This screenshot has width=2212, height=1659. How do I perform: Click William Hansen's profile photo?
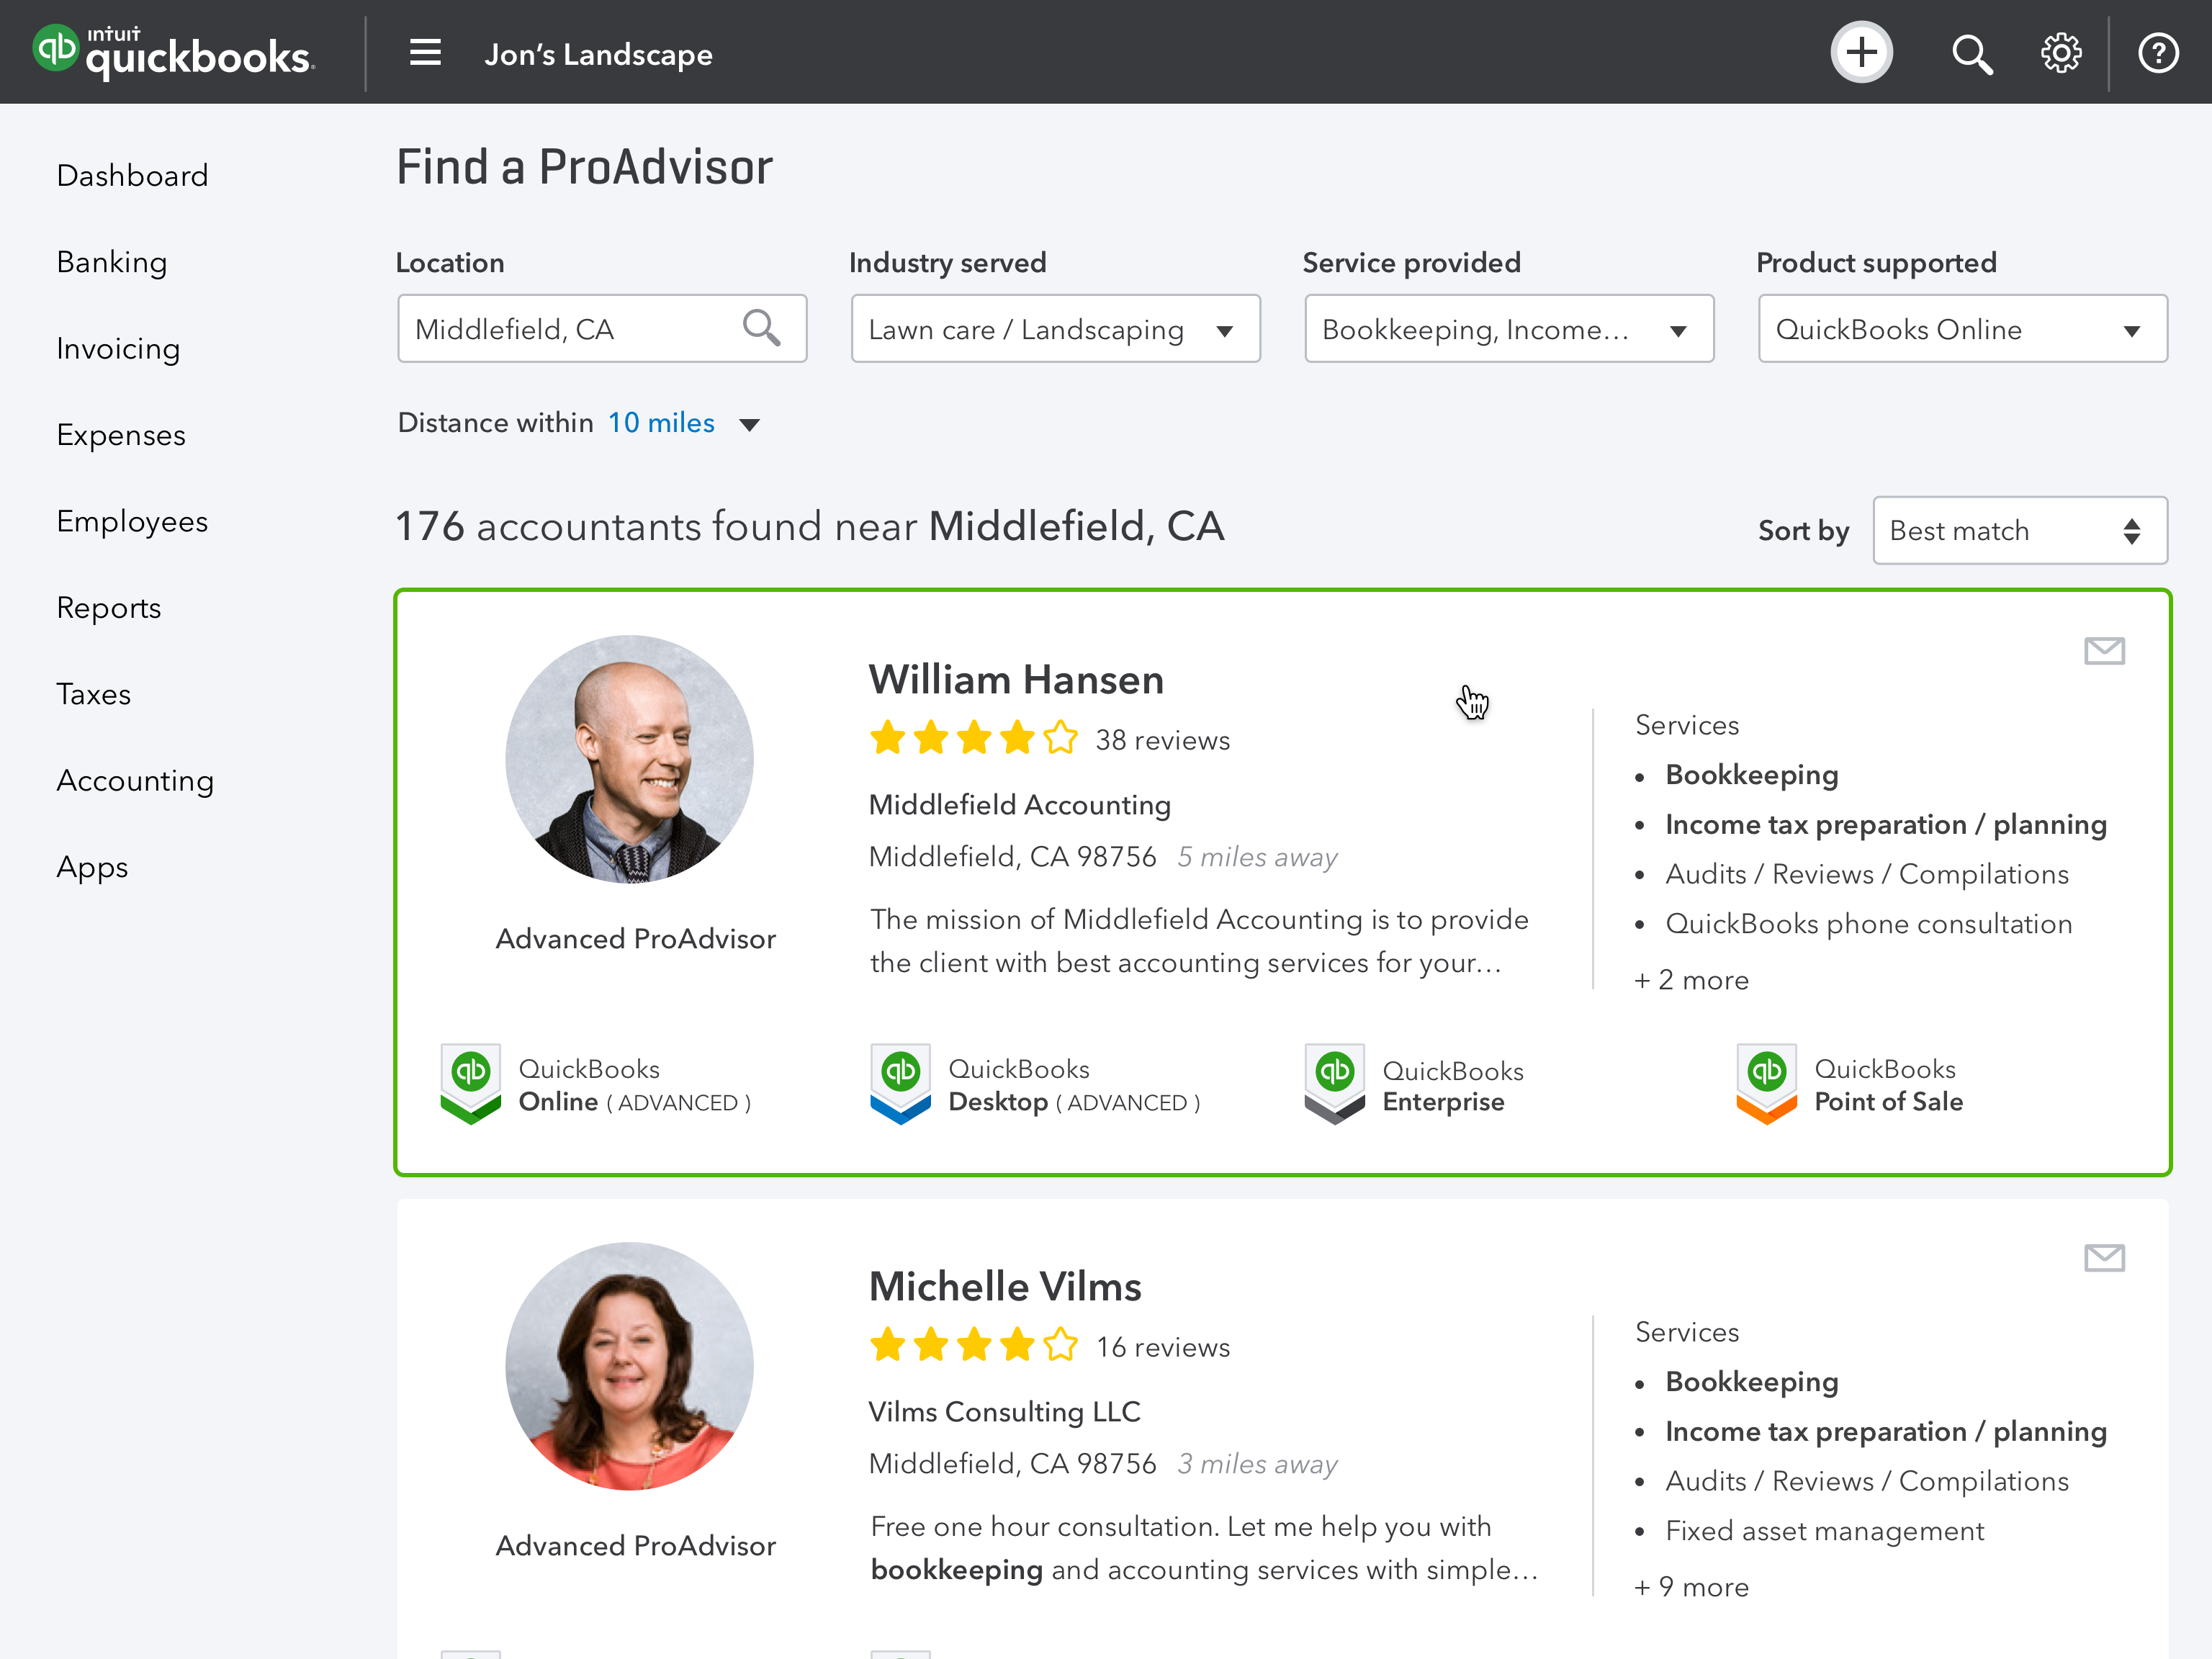coord(629,759)
